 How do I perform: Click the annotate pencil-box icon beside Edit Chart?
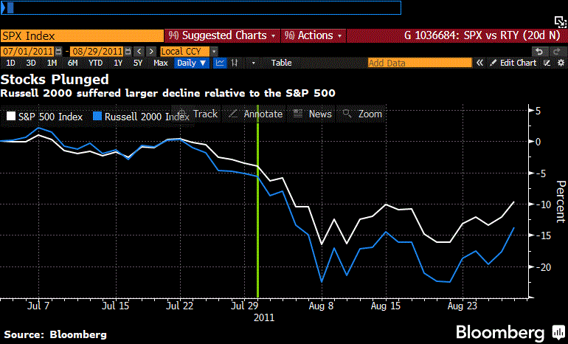(547, 63)
